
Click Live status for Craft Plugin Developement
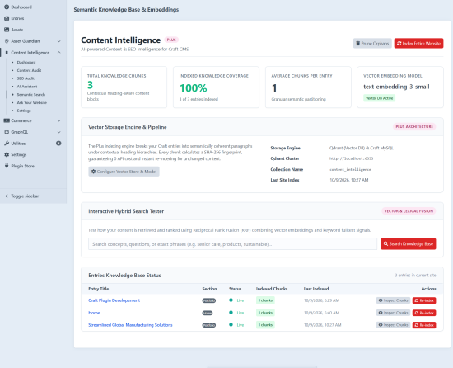[241, 300]
